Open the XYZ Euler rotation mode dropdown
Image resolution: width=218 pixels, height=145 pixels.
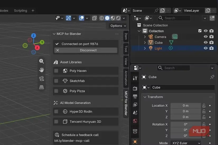(186, 143)
